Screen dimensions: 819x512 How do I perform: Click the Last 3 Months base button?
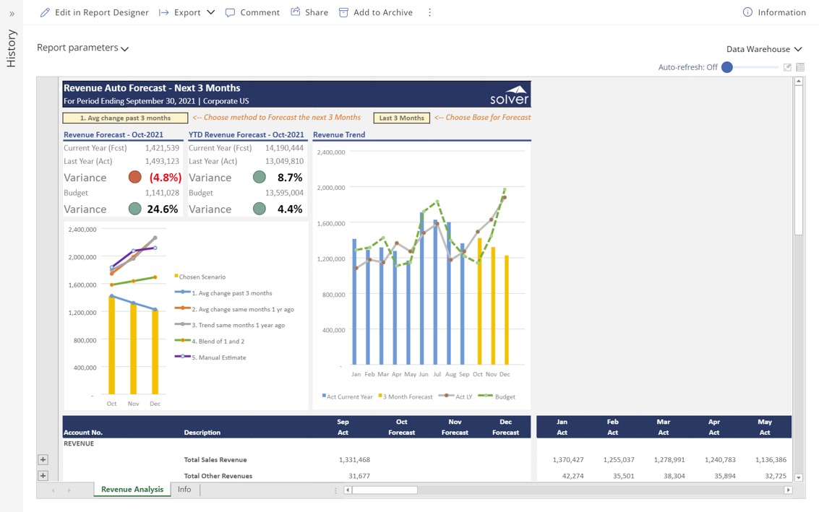tap(401, 118)
